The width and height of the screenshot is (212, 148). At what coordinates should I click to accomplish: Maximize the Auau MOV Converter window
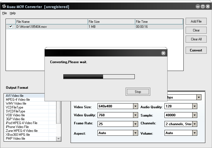[203, 6]
